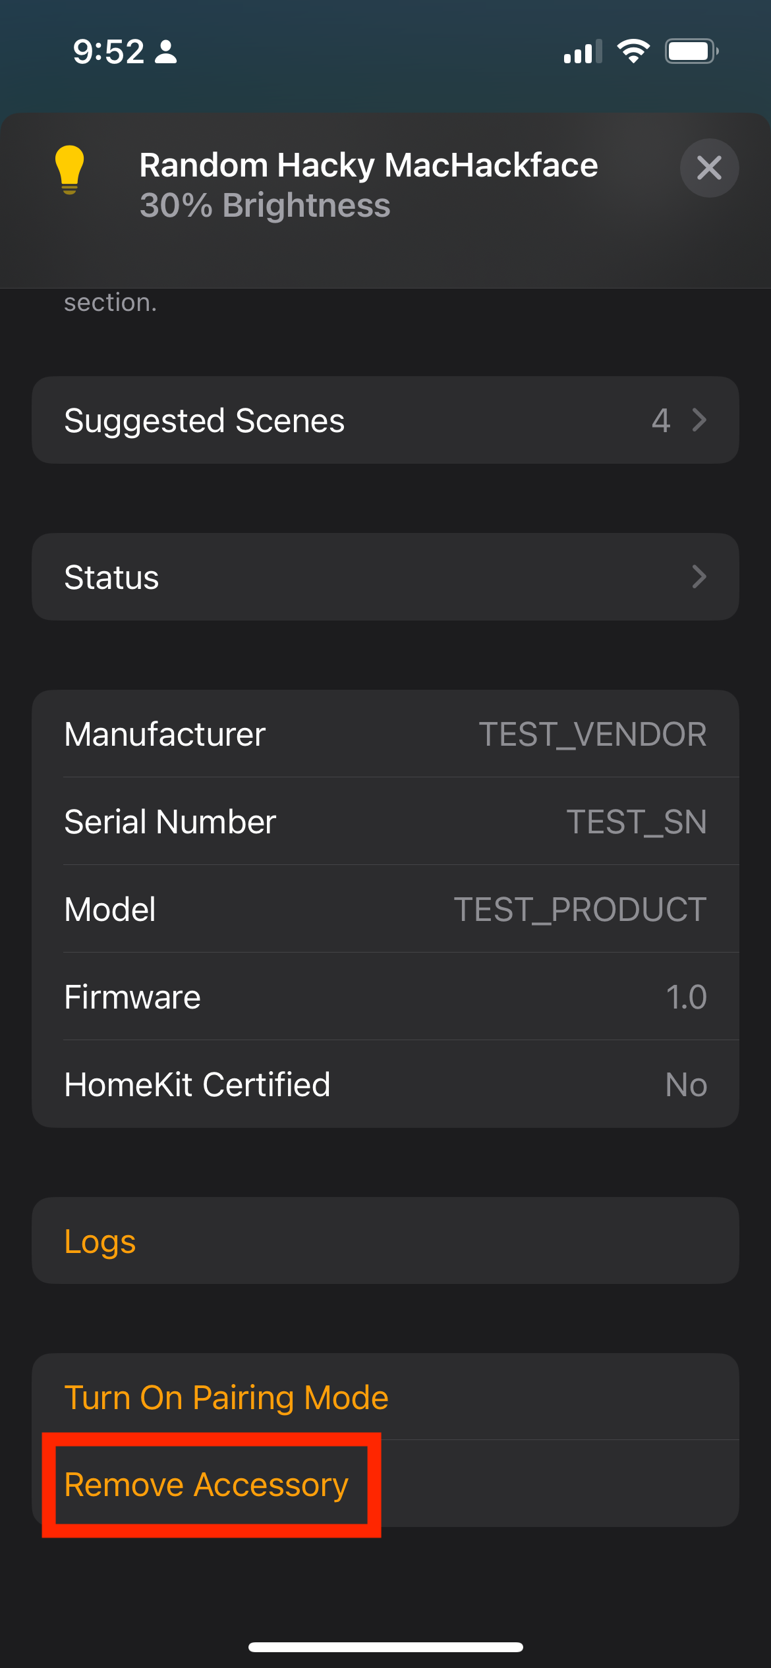
Task: Tap Remove Accessory
Action: (206, 1485)
